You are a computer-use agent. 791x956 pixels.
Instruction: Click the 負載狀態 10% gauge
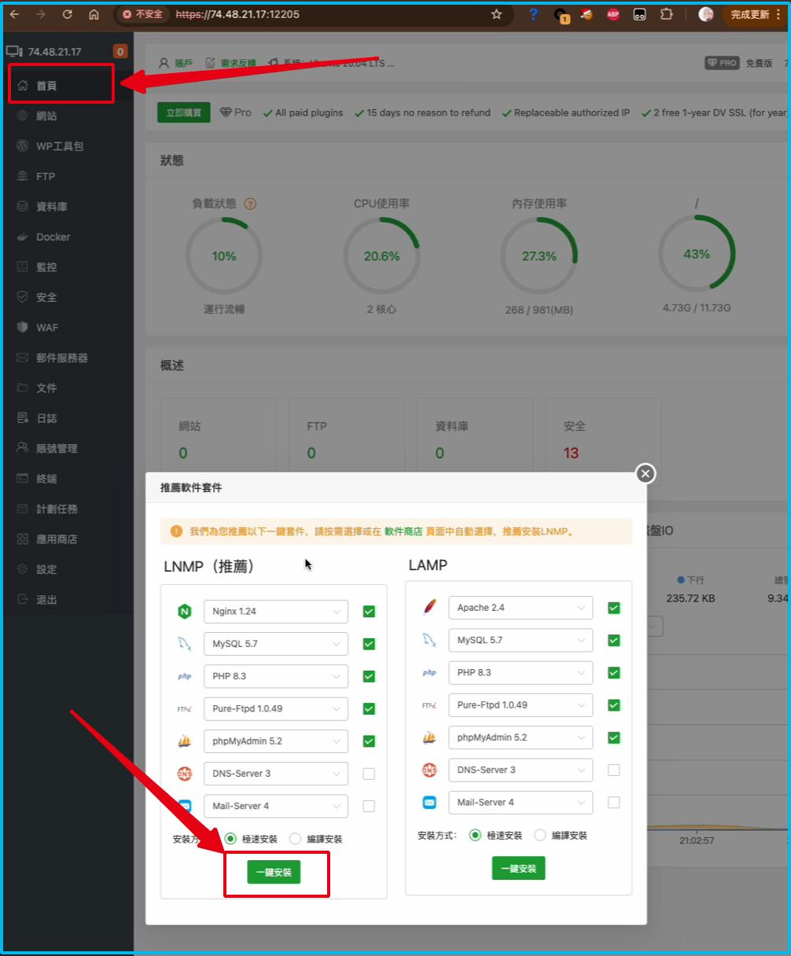[224, 256]
